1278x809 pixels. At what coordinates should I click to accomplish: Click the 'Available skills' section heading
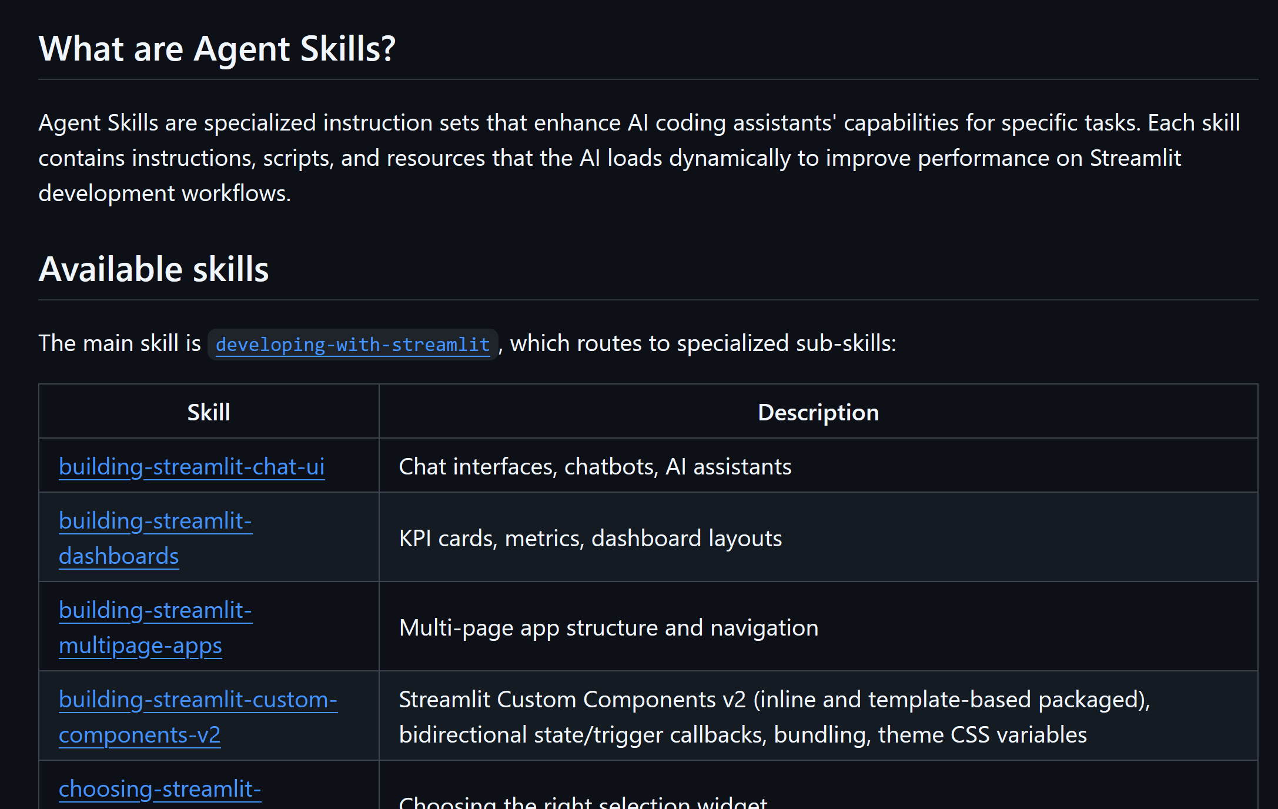tap(153, 269)
